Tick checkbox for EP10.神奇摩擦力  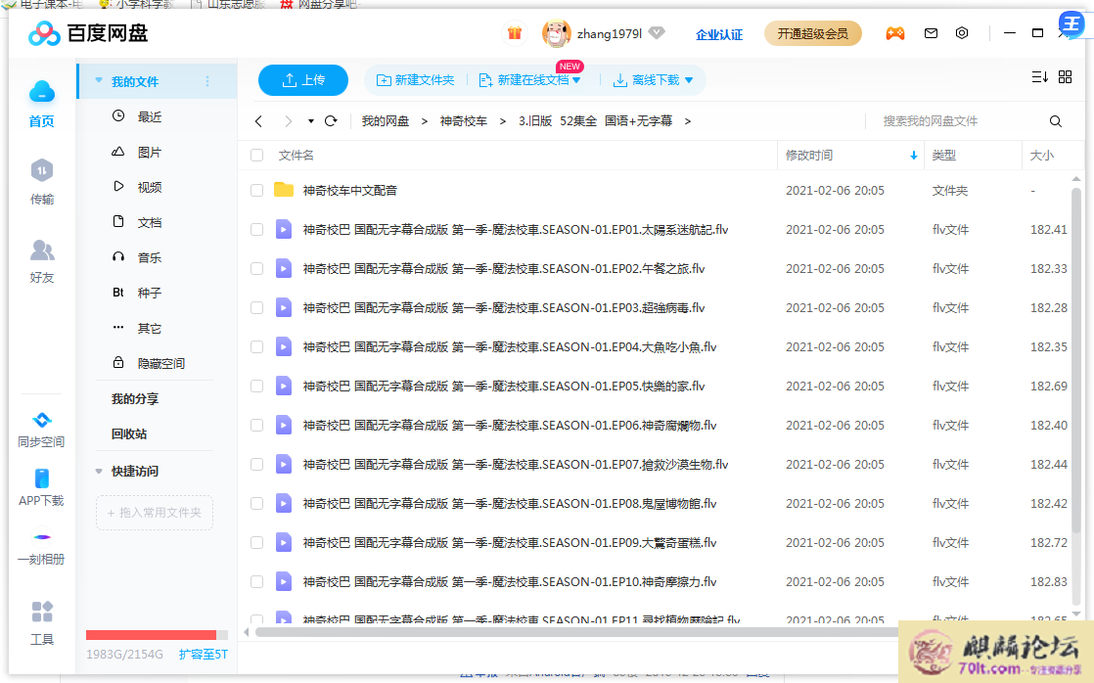(x=256, y=581)
